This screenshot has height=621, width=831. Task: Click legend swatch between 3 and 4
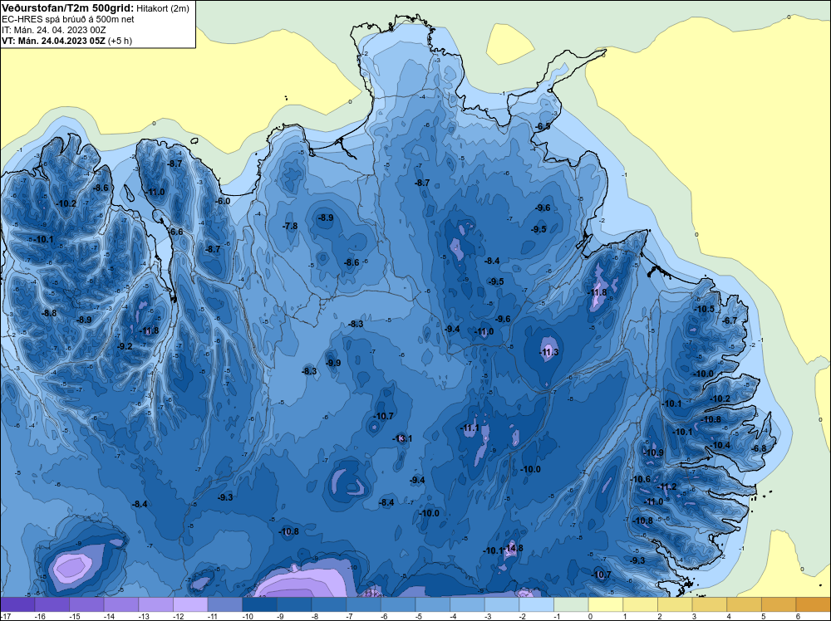710,604
